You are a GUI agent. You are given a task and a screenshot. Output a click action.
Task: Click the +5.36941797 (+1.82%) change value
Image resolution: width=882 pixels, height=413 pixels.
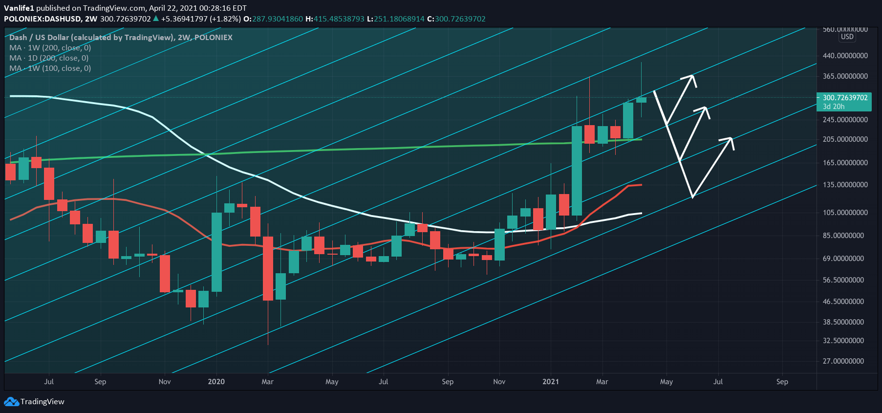pyautogui.click(x=201, y=19)
